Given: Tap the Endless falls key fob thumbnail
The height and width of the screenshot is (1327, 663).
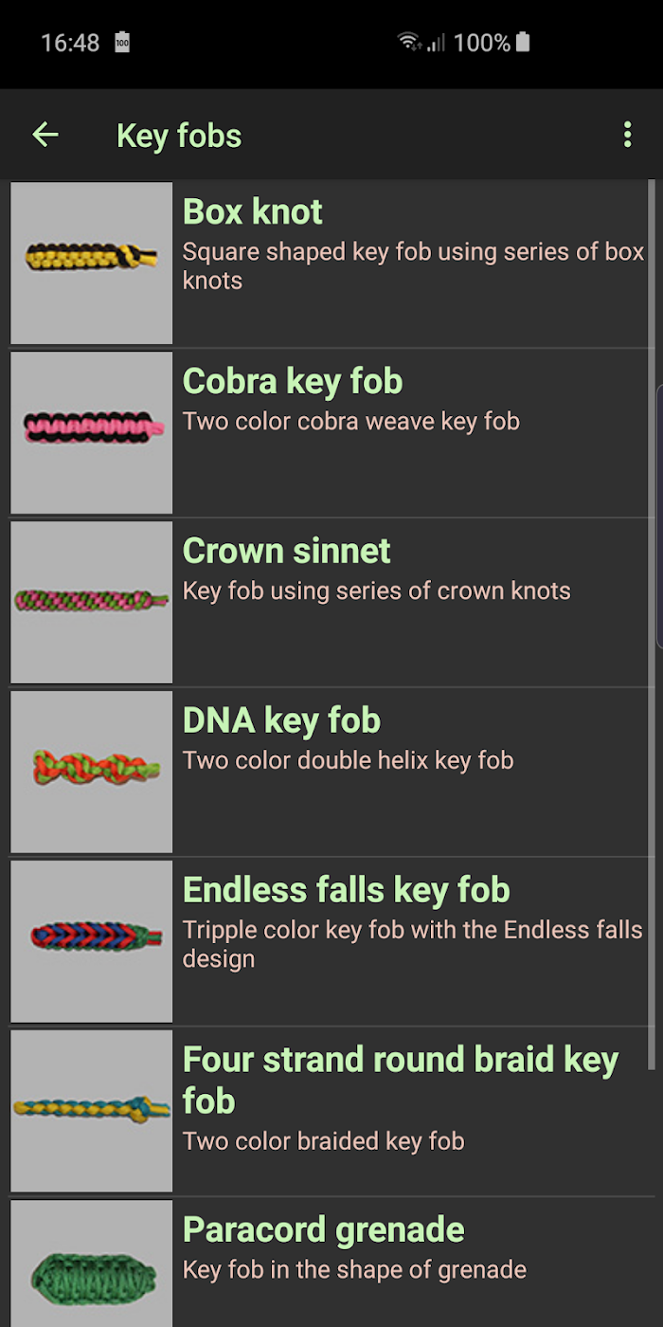Looking at the screenshot, I should pos(92,942).
